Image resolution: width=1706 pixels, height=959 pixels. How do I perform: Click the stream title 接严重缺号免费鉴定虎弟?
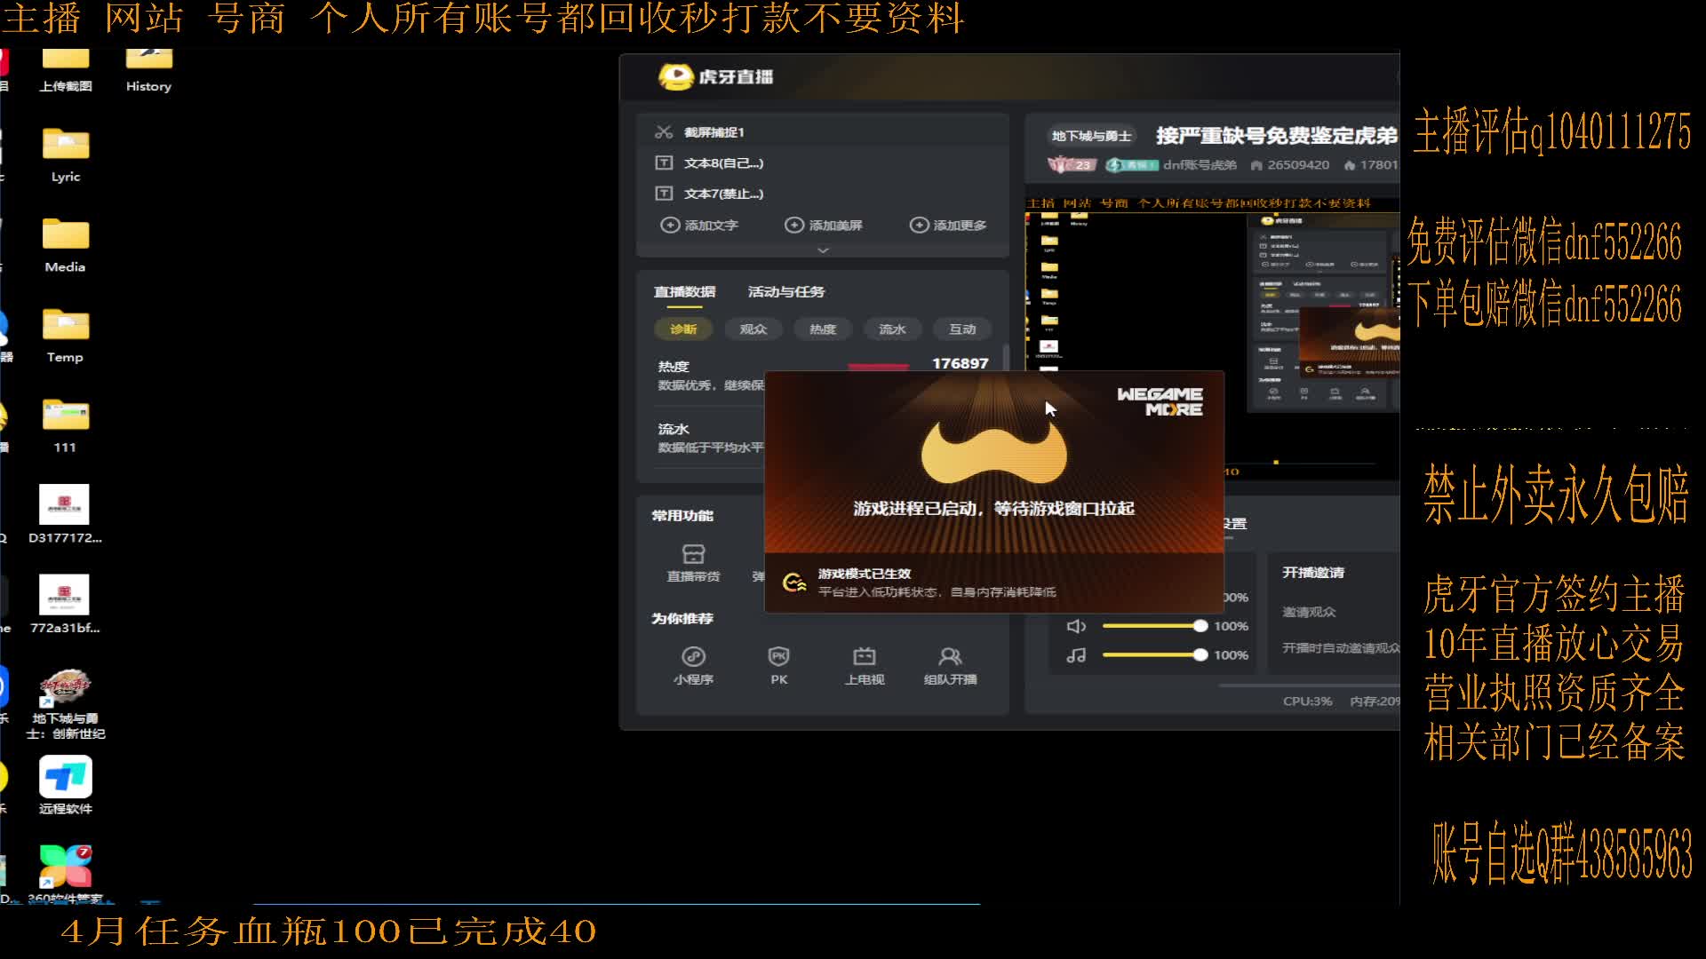pos(1276,136)
